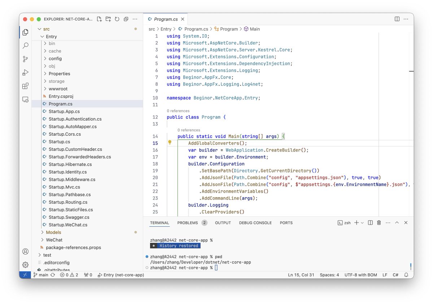Change end of line sequence LF
The height and width of the screenshot is (304, 433).
385,275
